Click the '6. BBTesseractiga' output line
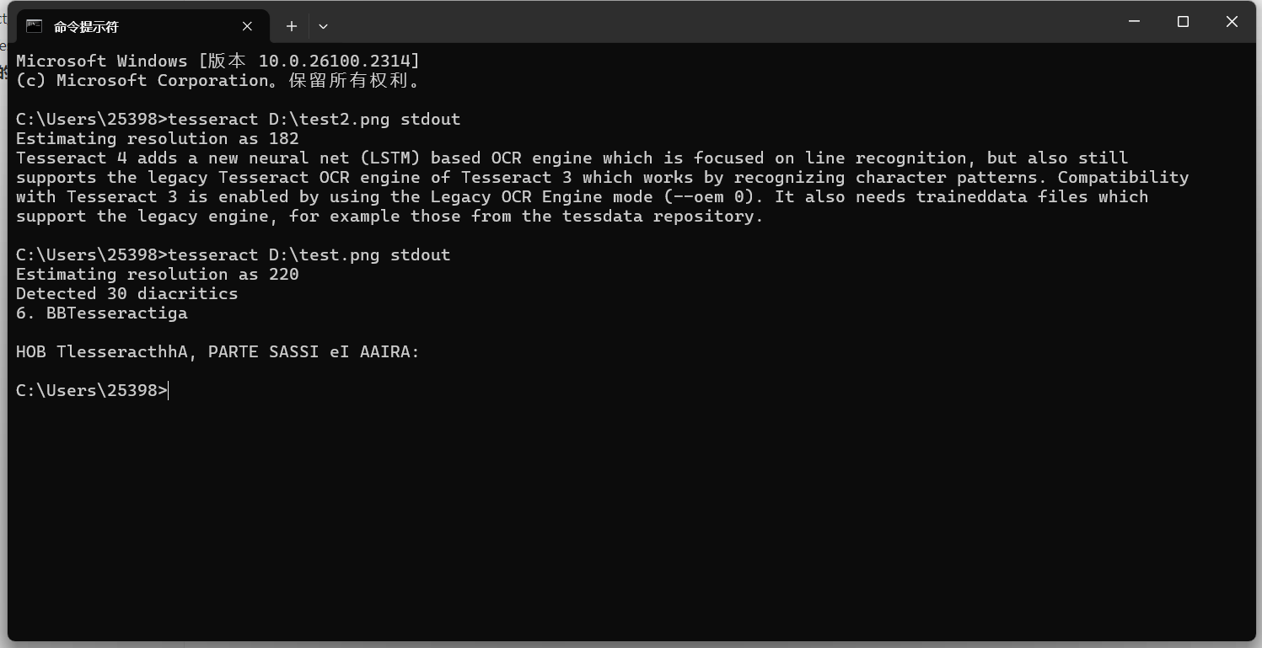The height and width of the screenshot is (648, 1262). point(102,313)
